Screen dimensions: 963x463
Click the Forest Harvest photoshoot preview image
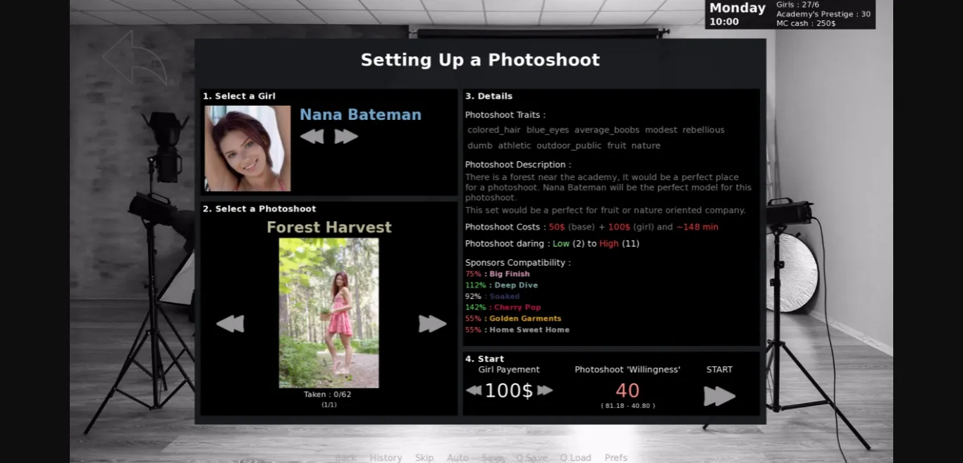click(329, 312)
